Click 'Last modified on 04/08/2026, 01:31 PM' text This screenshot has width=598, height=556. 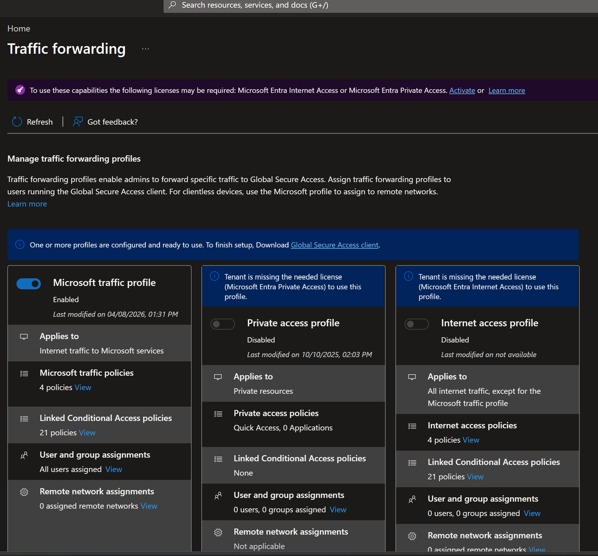click(115, 314)
